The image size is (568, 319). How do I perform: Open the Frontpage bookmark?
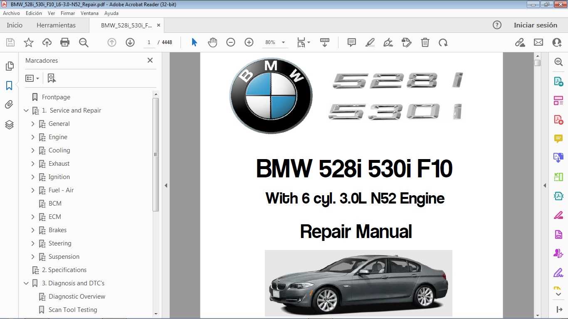56,97
